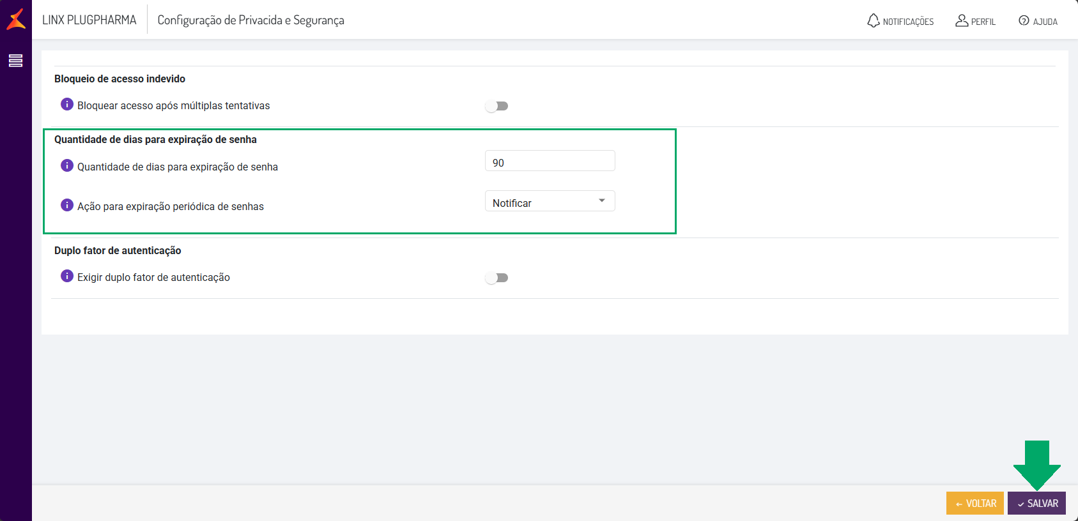This screenshot has width=1078, height=521.
Task: Click the profile user icon
Action: tap(962, 20)
